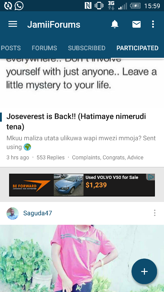Open Saguda47 username link
Screen dimensions: 164x292
click(38, 213)
